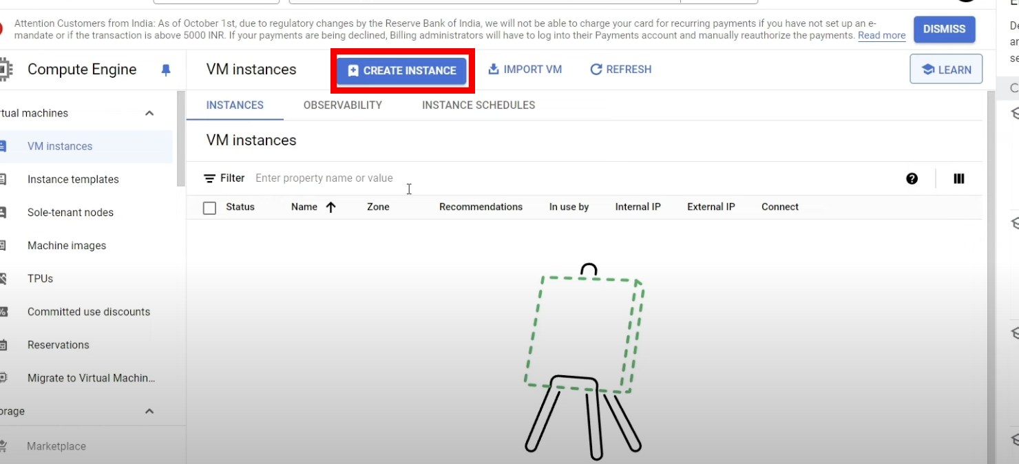Pin Compute Engine using the pin icon
1019x464 pixels.
pyautogui.click(x=165, y=70)
